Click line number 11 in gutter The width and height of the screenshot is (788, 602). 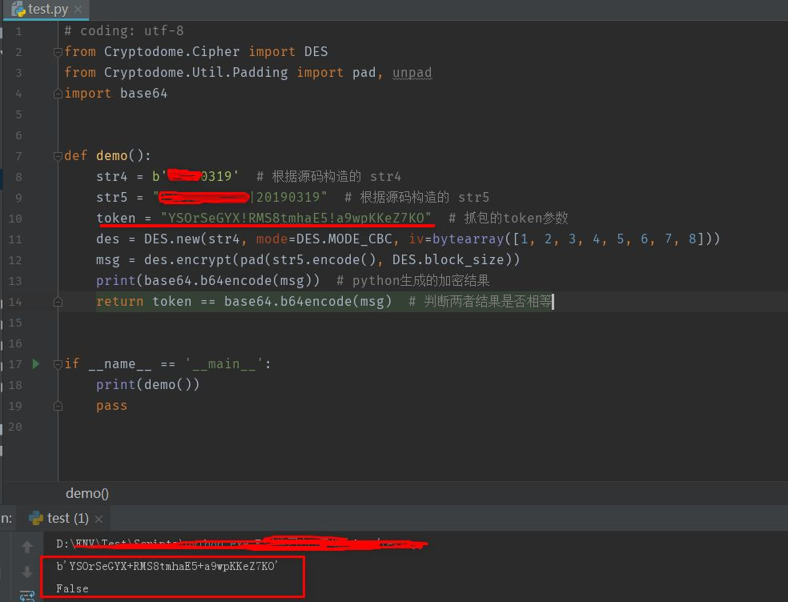[15, 239]
